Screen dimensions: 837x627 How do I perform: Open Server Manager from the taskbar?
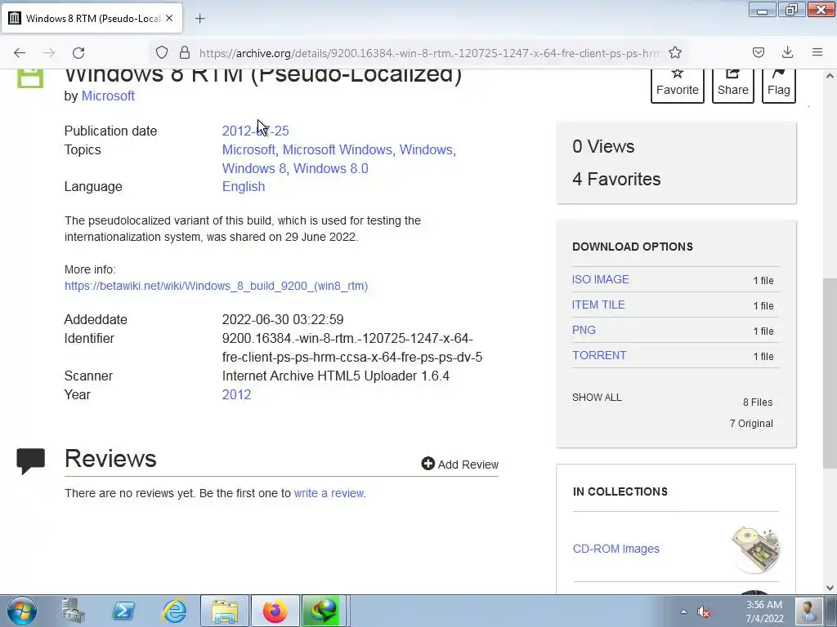73,611
